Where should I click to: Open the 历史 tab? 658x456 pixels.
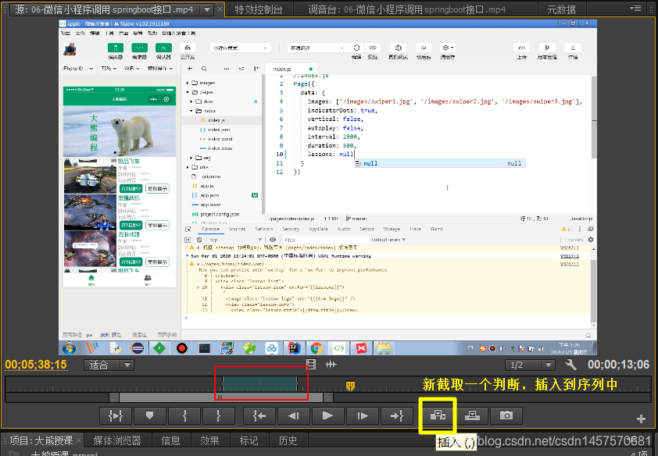tap(288, 440)
